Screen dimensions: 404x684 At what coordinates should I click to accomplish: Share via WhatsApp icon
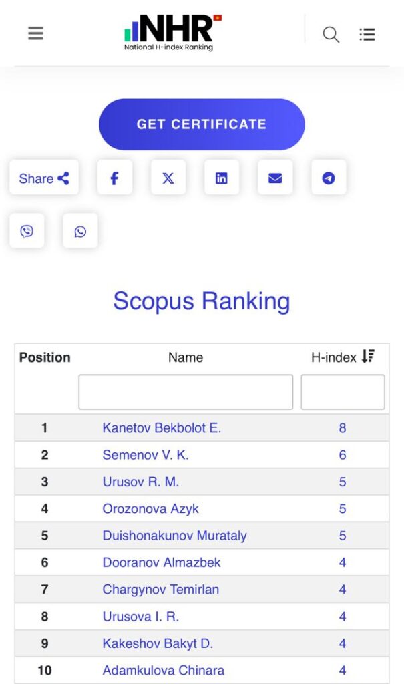click(80, 232)
